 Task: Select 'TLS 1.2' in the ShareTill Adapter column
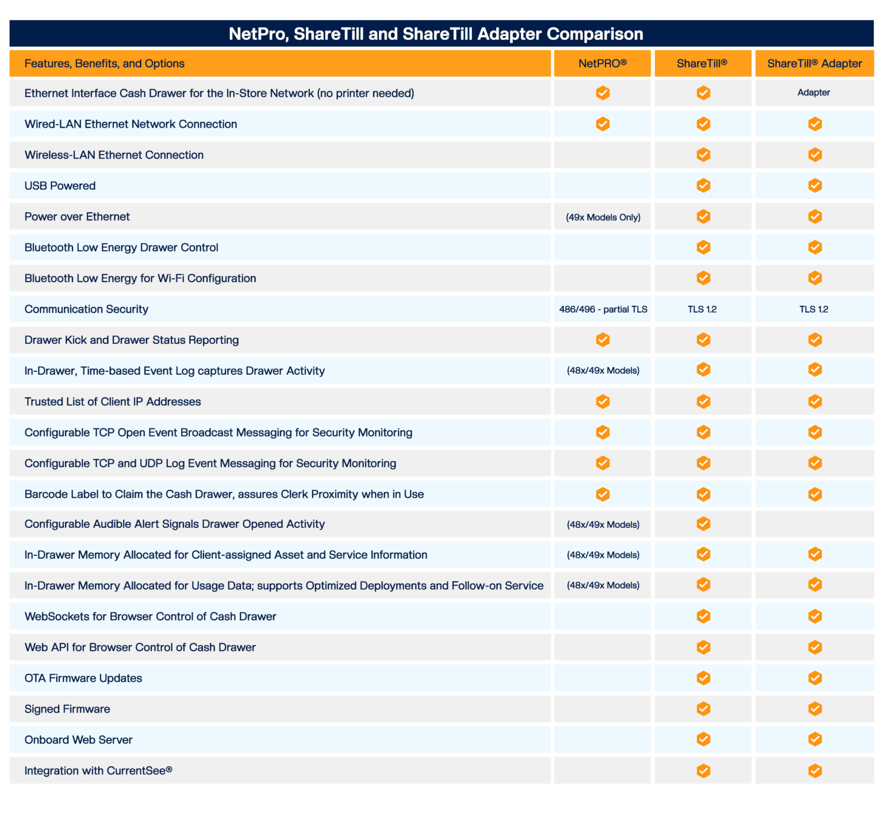[814, 309]
